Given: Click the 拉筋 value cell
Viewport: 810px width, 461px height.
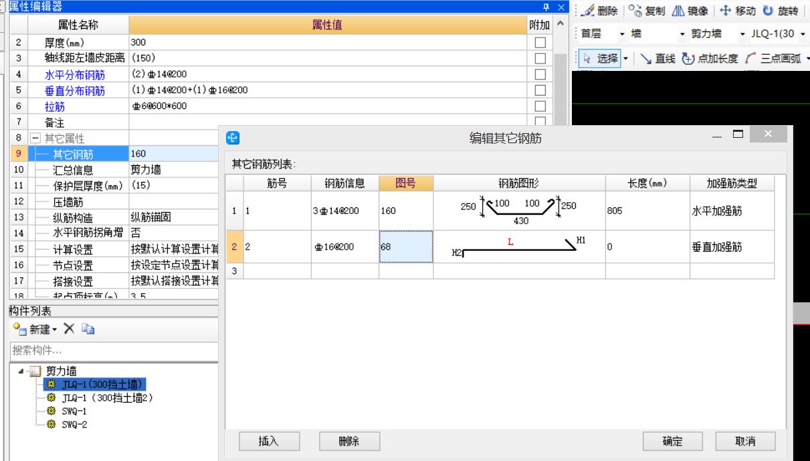Looking at the screenshot, I should pos(328,106).
